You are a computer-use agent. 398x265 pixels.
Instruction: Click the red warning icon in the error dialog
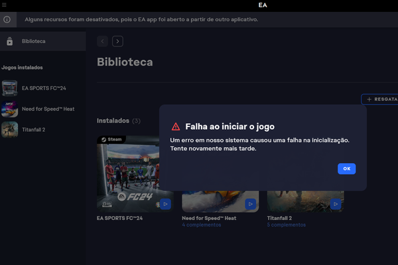click(175, 127)
